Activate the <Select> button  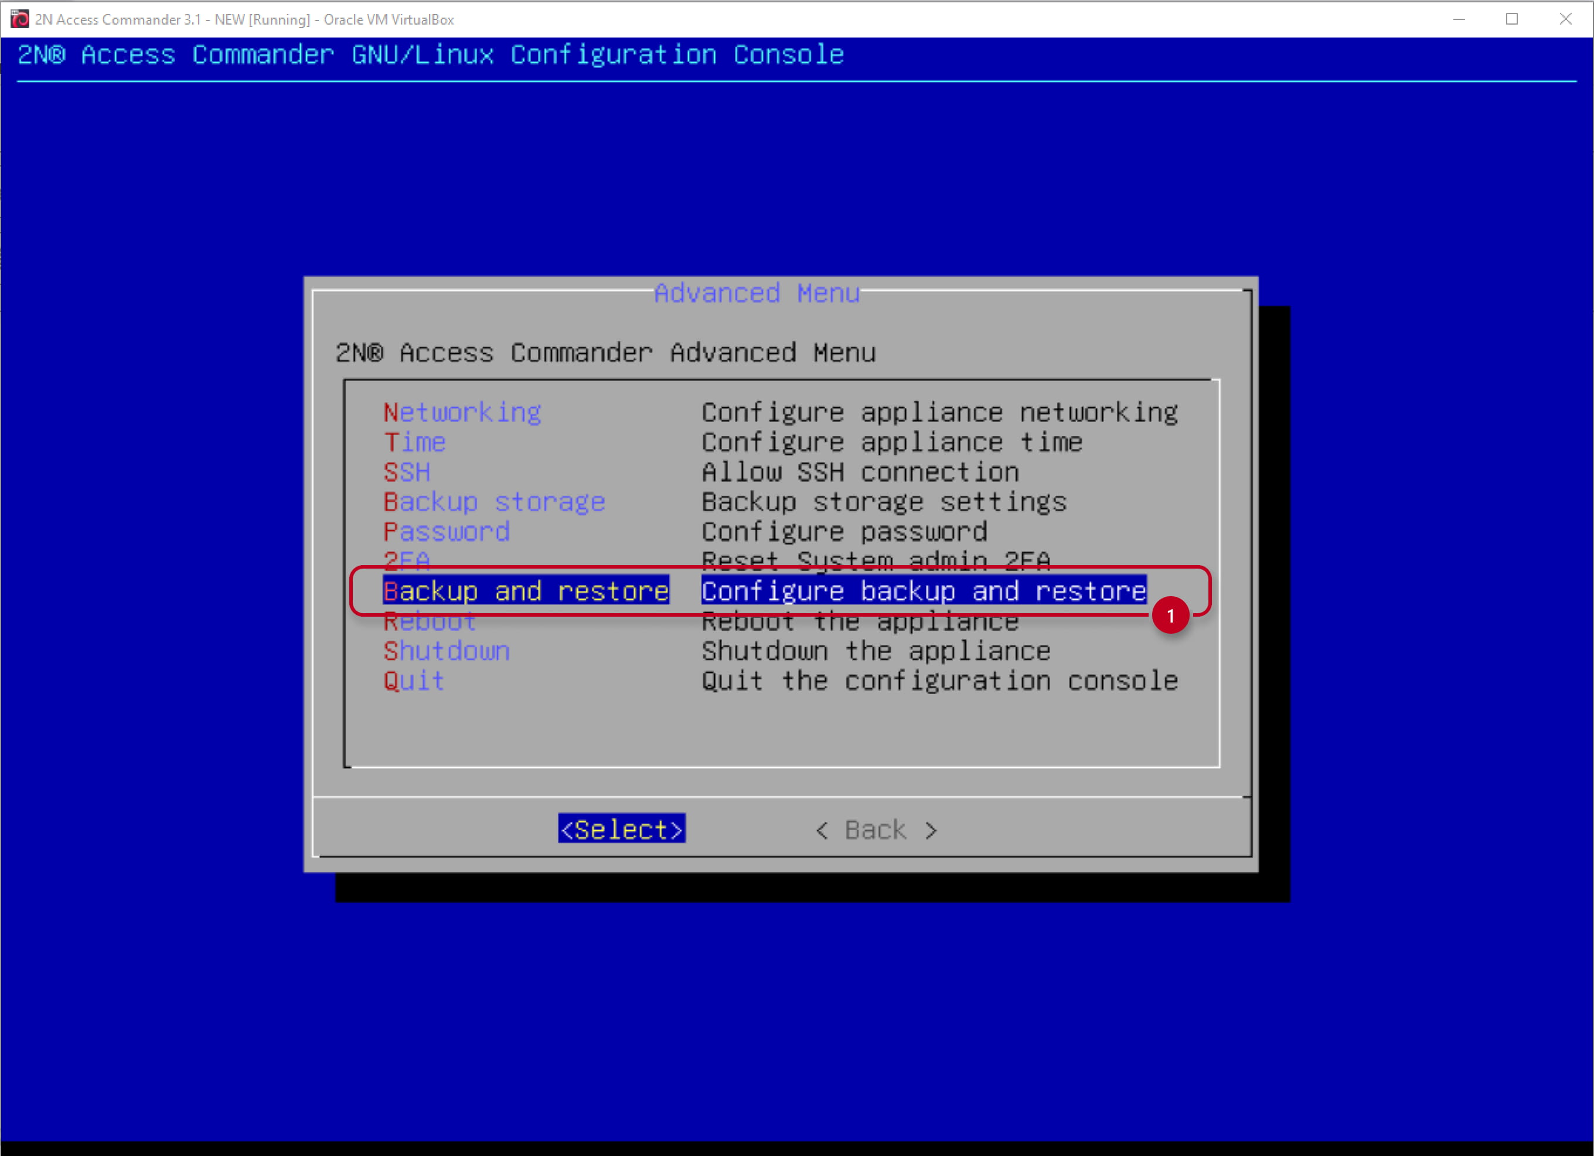tap(621, 829)
